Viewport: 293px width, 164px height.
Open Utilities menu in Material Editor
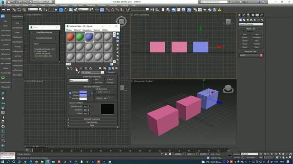(105, 30)
